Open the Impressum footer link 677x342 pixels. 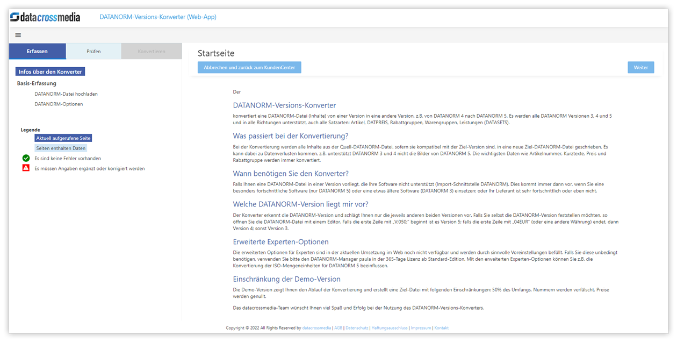[x=421, y=327]
